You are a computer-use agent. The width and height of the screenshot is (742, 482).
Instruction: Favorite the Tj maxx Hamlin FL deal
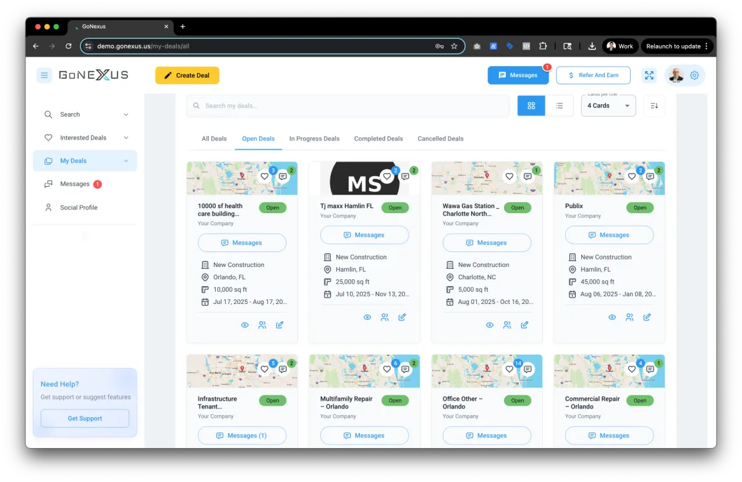(387, 176)
